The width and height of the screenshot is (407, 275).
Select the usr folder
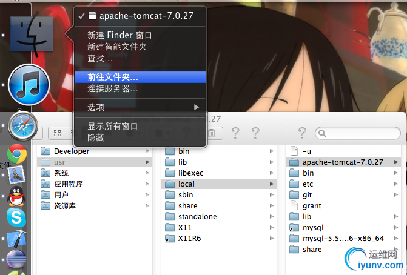pos(95,162)
